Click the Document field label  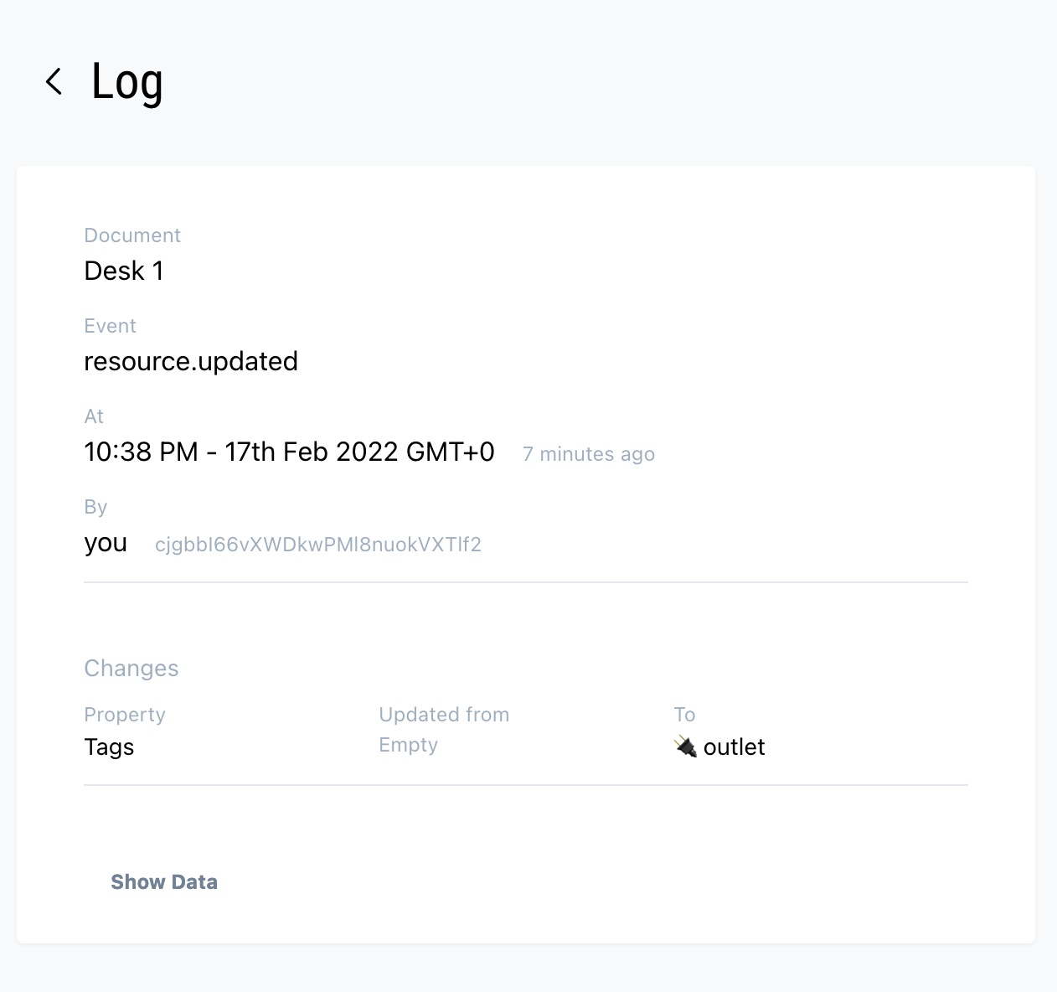[x=132, y=235]
